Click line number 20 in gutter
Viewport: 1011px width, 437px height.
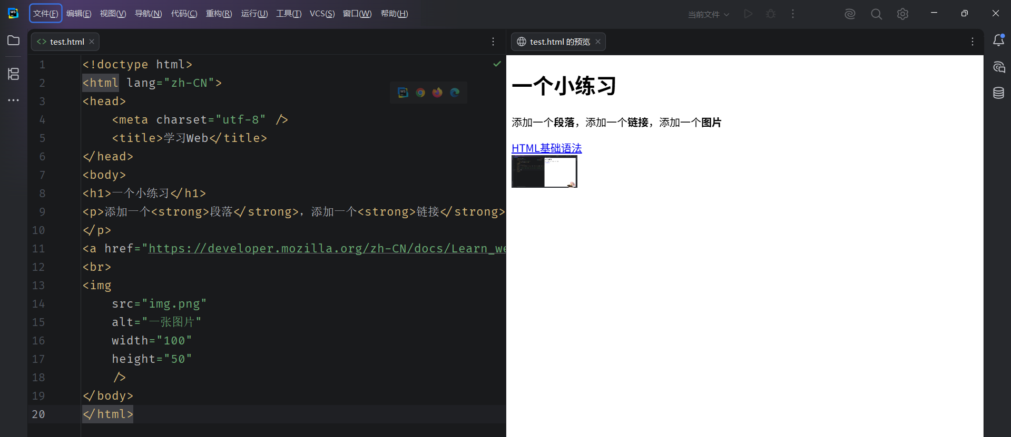[38, 414]
